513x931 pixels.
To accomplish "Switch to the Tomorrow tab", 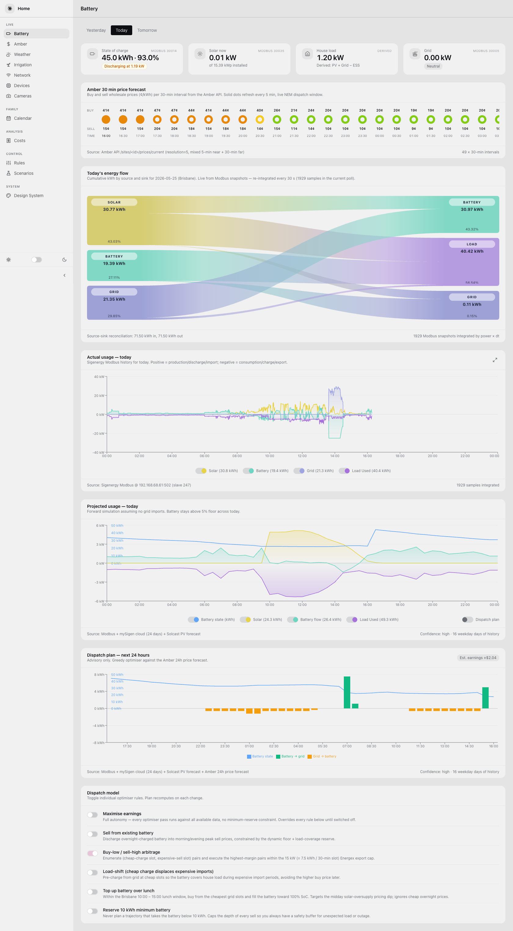I will point(147,30).
